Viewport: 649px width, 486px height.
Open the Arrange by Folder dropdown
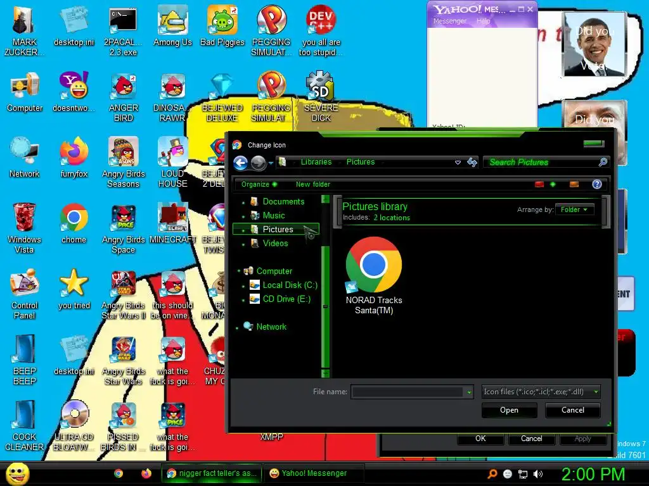574,209
